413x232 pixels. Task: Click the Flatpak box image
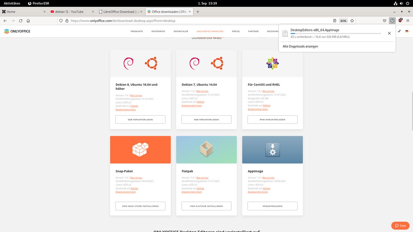[x=206, y=150]
